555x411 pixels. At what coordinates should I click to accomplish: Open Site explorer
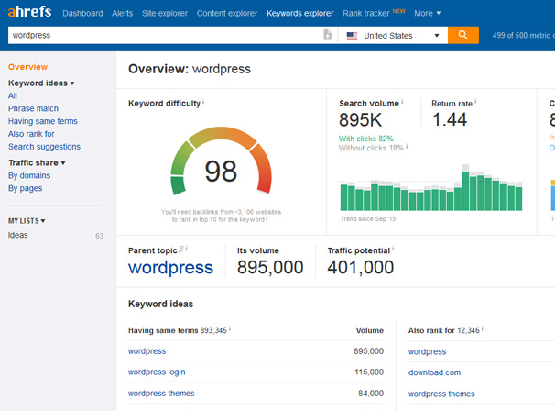click(165, 13)
